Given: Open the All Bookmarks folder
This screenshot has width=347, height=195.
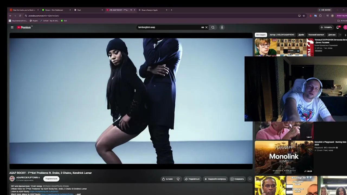Looking at the screenshot, I should click(x=342, y=21).
